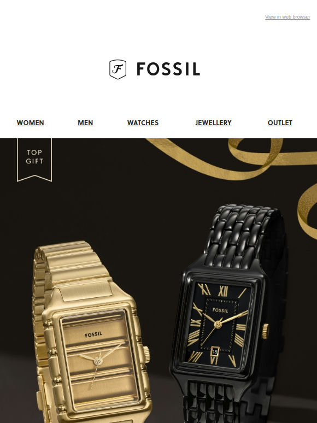Image resolution: width=317 pixels, height=423 pixels.
Task: Open View in web browser link
Action: coord(287,17)
